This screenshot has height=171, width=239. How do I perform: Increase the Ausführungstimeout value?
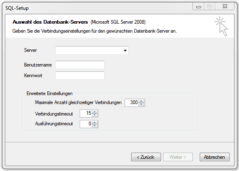click(95, 122)
